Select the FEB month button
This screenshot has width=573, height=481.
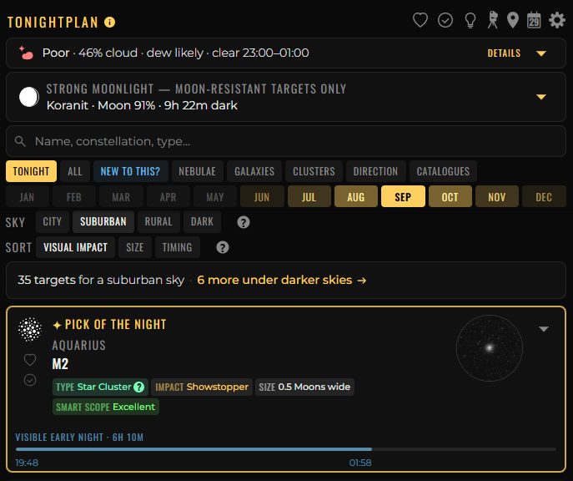[x=74, y=197]
